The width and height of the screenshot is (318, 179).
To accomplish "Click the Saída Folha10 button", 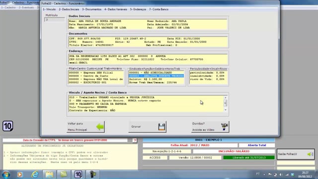I will point(296,154).
